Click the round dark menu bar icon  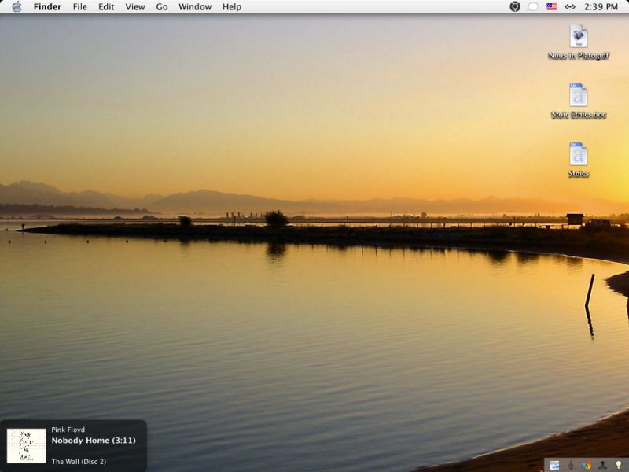[515, 6]
